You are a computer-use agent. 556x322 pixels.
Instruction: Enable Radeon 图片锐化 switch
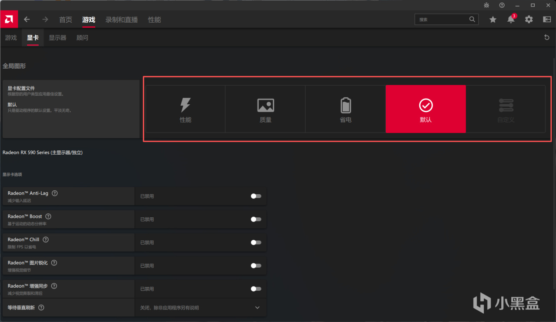point(256,266)
